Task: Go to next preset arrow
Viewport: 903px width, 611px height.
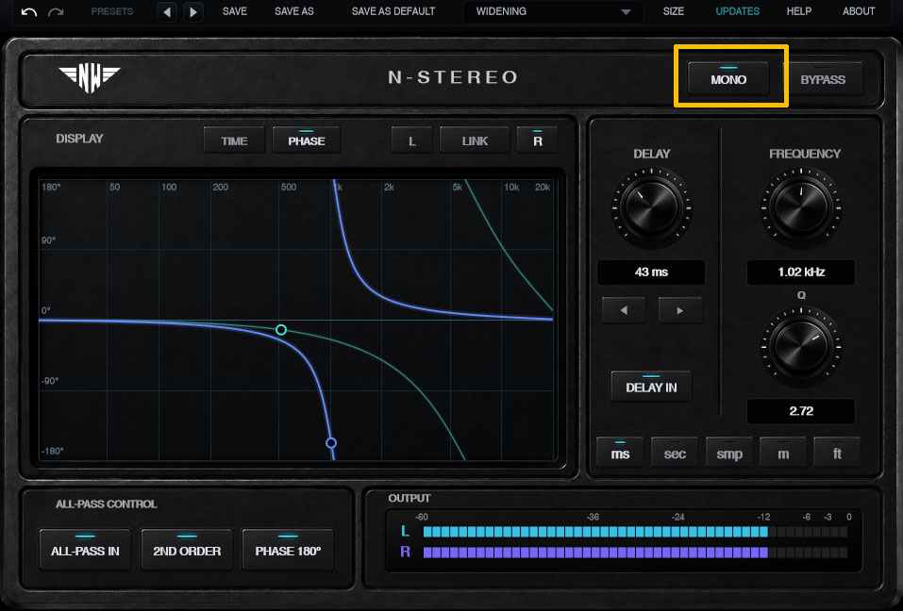Action: tap(192, 11)
